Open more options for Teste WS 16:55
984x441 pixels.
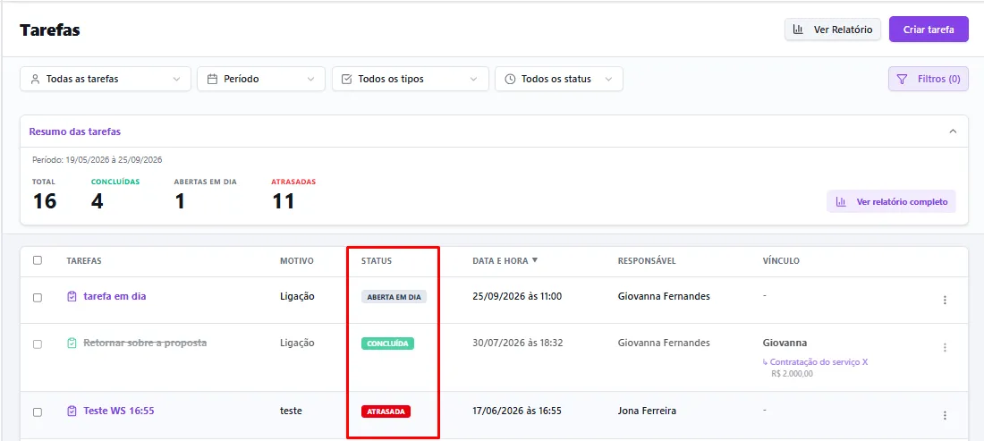[x=945, y=415]
